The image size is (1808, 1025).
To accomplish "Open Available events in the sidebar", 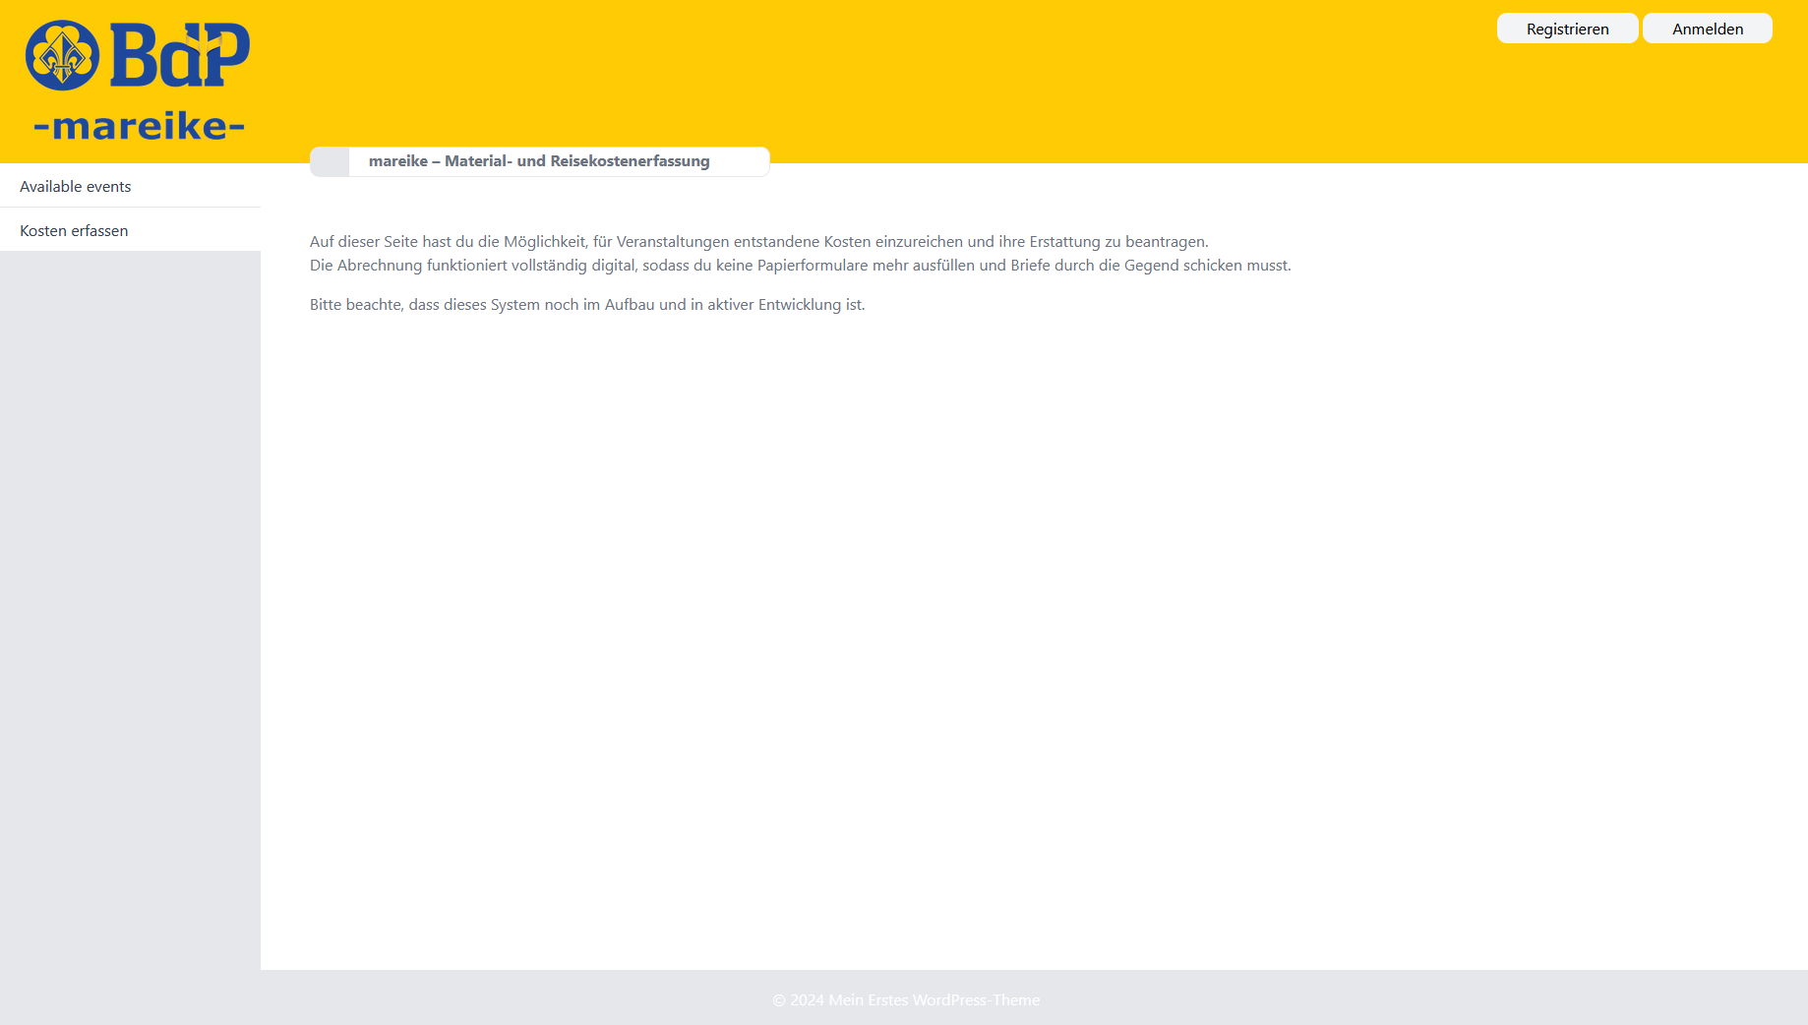I will [x=76, y=187].
